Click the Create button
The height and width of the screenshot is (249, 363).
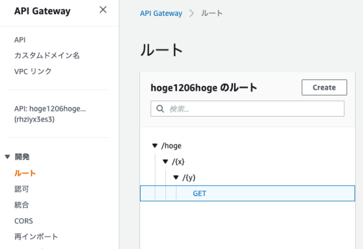(324, 88)
